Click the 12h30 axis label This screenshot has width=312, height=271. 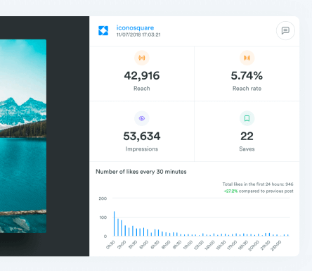[199, 245]
